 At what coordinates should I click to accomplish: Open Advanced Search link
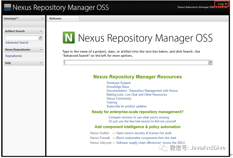17,43
